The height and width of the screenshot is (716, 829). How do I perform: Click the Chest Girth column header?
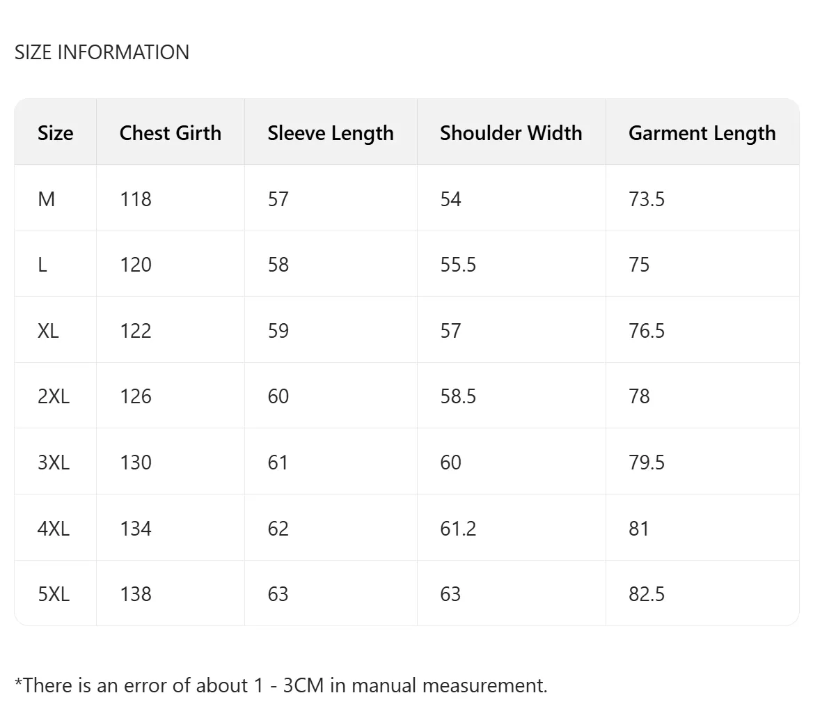pyautogui.click(x=171, y=133)
